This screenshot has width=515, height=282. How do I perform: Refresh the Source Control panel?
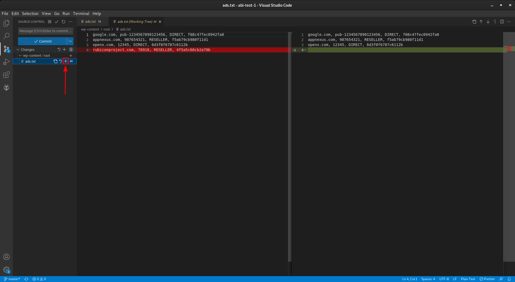click(64, 22)
